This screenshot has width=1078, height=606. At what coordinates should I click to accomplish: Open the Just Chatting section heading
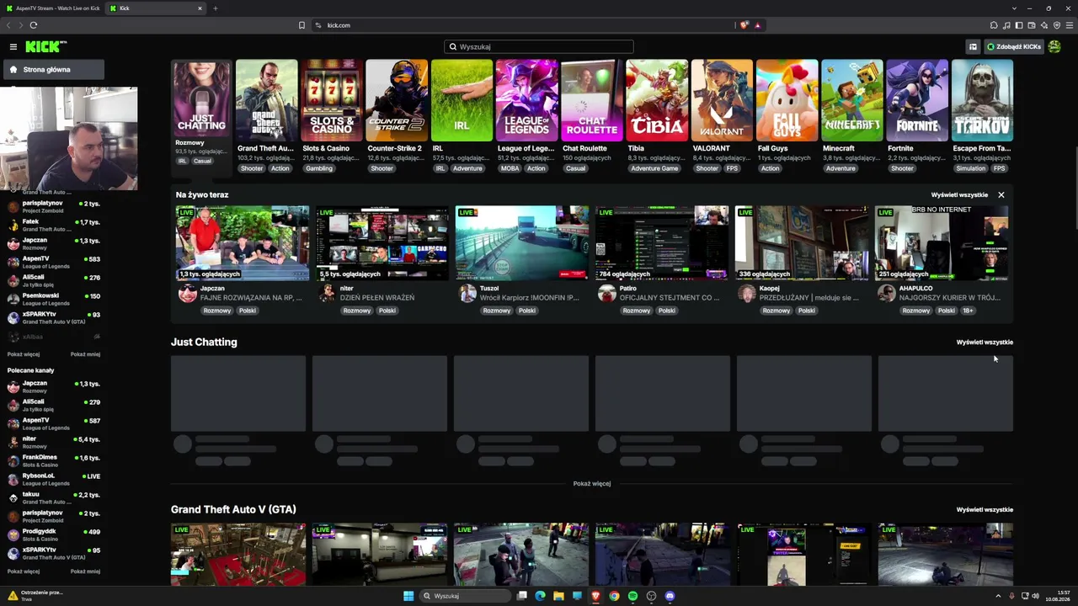coord(204,343)
